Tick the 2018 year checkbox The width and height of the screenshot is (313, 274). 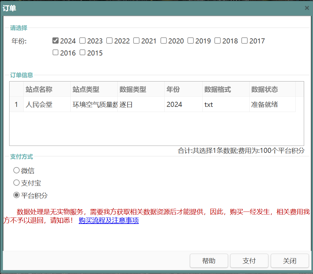tap(218, 41)
